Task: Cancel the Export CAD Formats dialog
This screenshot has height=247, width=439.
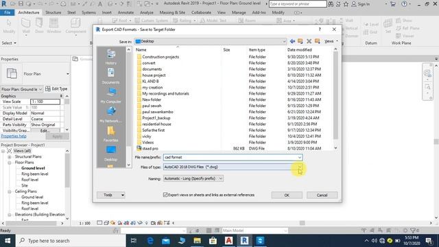Action: click(x=322, y=195)
